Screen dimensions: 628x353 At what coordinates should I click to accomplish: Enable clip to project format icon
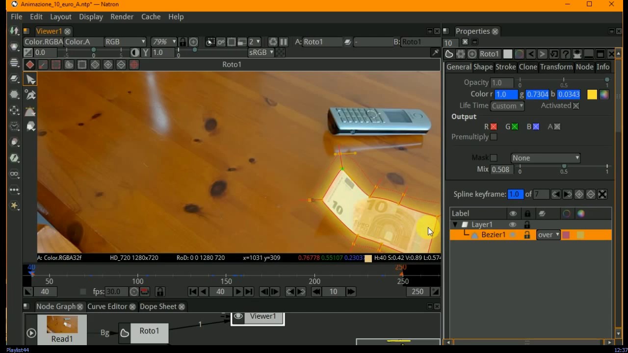pos(210,42)
